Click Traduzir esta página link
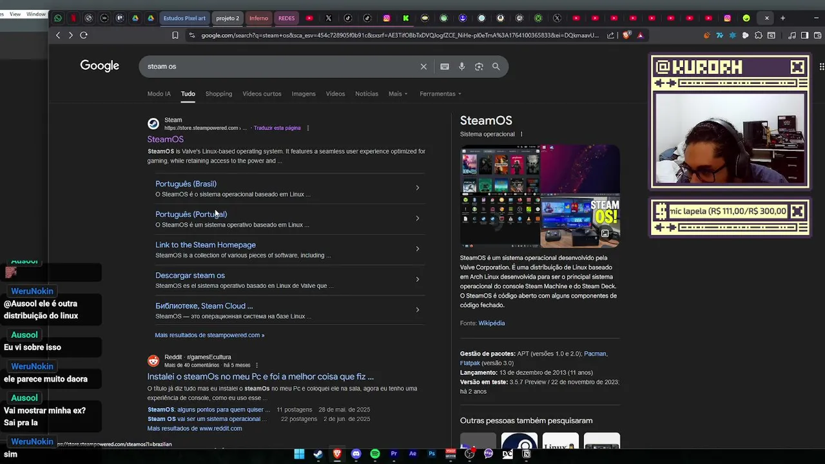825x464 pixels. [x=277, y=128]
